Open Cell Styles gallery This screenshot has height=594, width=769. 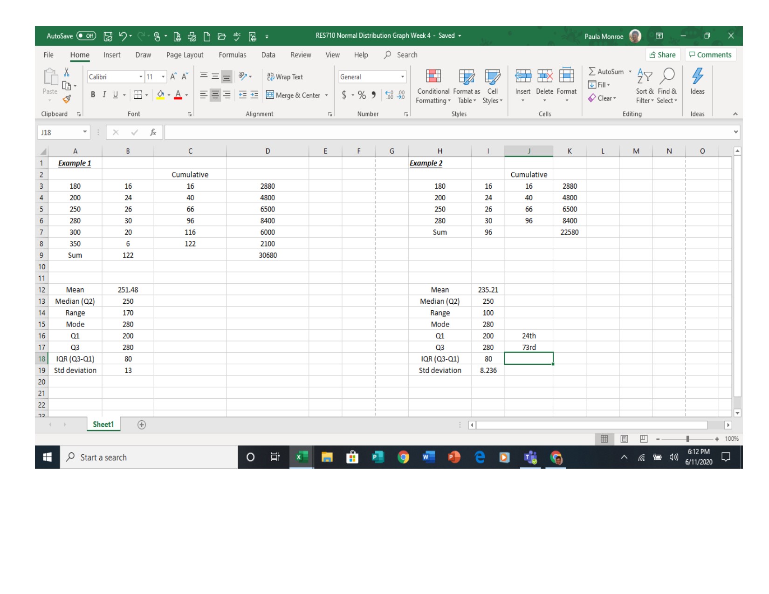point(493,87)
